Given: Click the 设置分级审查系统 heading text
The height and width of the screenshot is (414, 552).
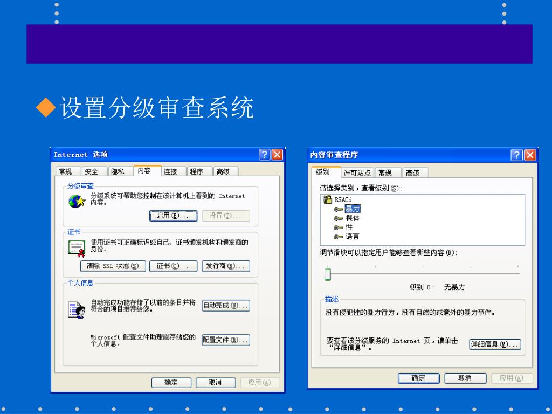Looking at the screenshot, I should coord(157,107).
